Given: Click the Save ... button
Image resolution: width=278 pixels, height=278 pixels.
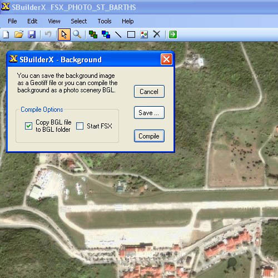Looking at the screenshot, I should pos(149,112).
